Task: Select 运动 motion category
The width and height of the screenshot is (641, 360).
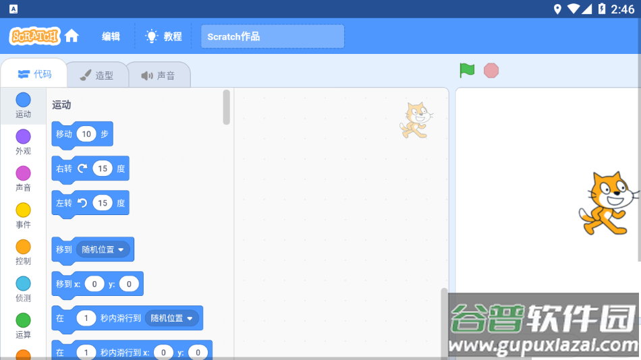Action: tap(24, 105)
